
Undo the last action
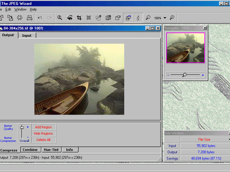[40, 18]
